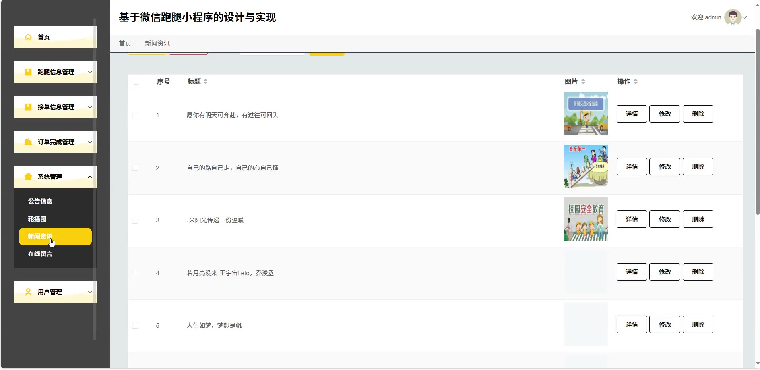Click the title 若月亮没来-王宇宙Leto，乔浚丞
The height and width of the screenshot is (370, 760).
(x=231, y=273)
